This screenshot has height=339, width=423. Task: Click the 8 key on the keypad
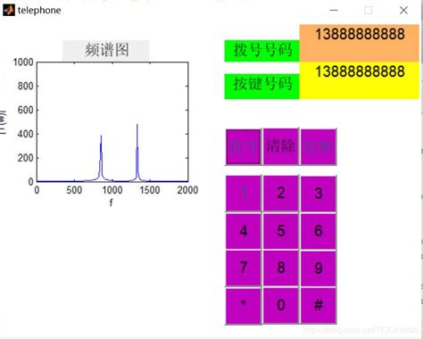pos(281,268)
